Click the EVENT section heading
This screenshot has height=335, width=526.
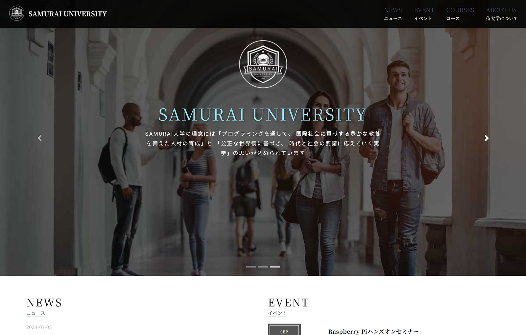[289, 302]
